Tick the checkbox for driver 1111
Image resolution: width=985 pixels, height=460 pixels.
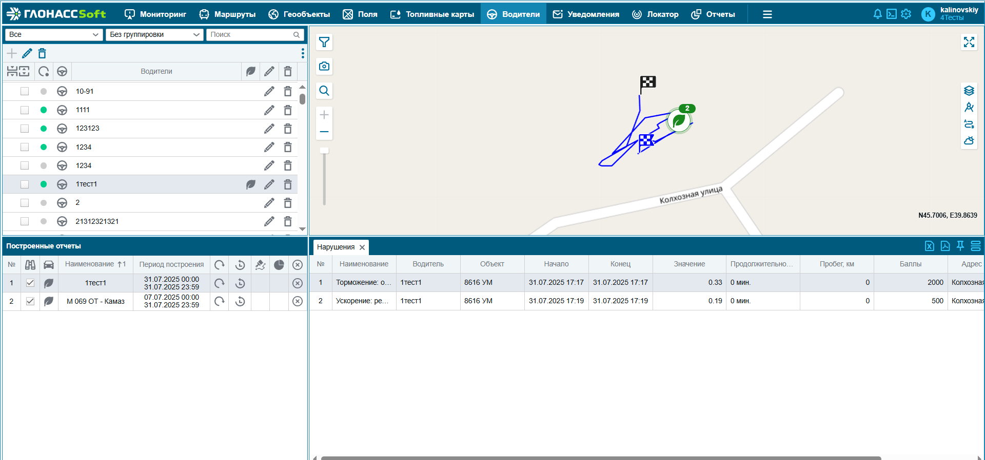(x=25, y=110)
